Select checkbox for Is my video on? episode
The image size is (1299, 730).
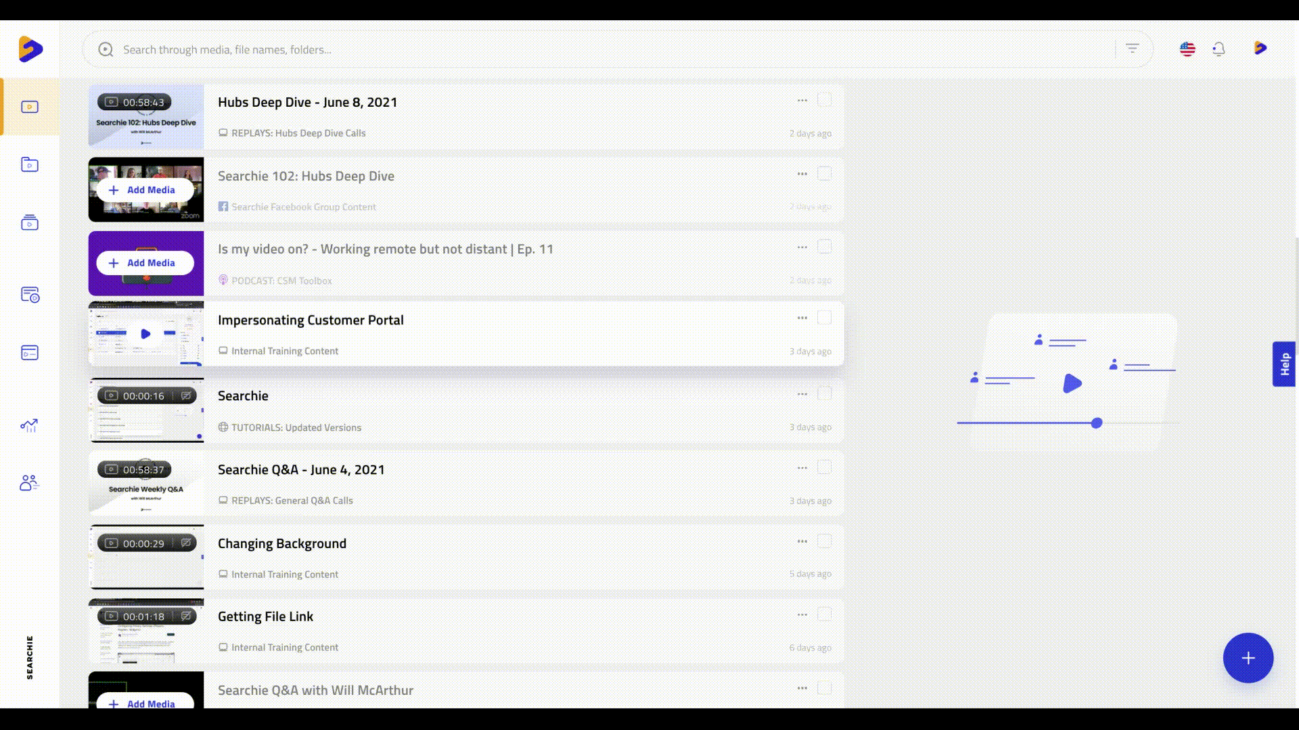(x=824, y=247)
